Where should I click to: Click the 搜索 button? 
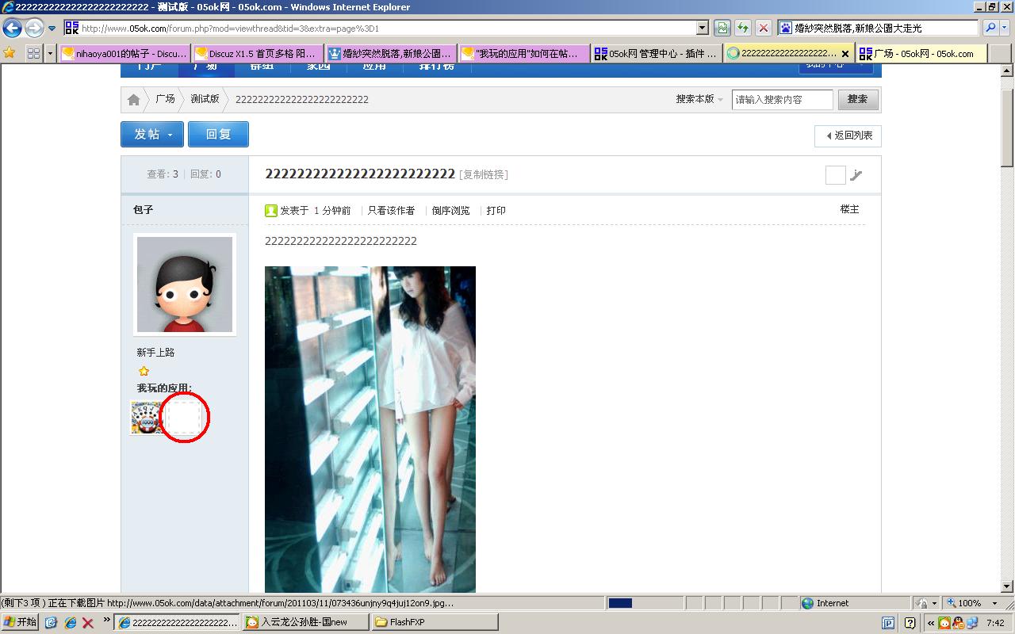(857, 100)
